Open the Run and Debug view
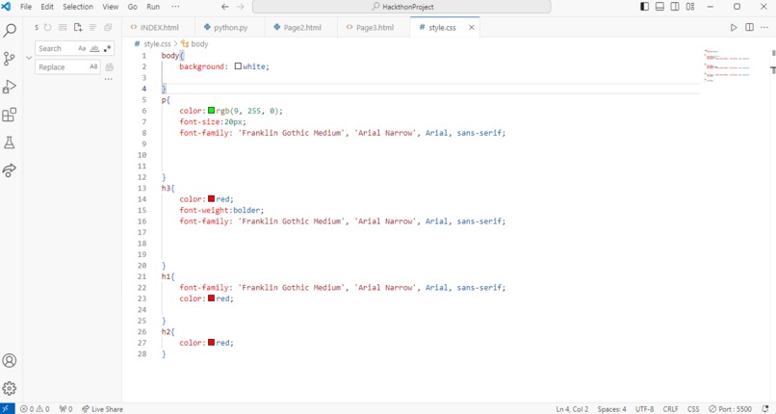The width and height of the screenshot is (776, 414). [9, 87]
